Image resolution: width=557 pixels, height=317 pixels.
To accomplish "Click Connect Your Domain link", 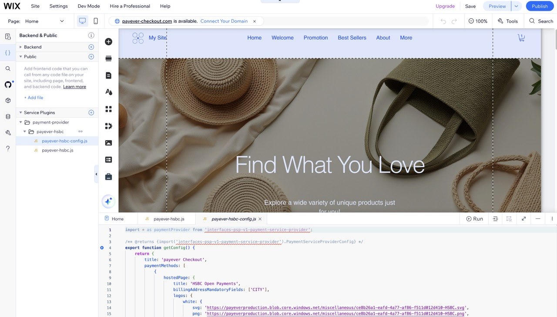I will pos(224,21).
